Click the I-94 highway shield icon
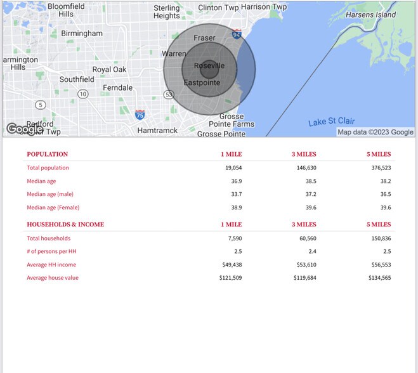This screenshot has width=418, height=373. coord(236,34)
